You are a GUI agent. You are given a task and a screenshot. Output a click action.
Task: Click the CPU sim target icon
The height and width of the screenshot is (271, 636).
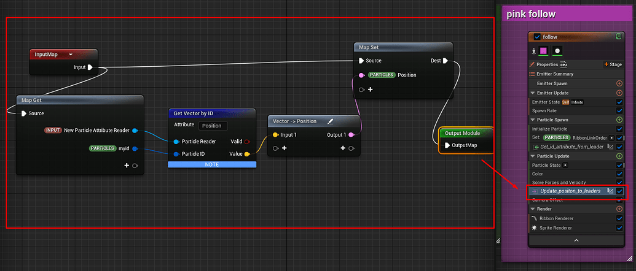pos(563,64)
